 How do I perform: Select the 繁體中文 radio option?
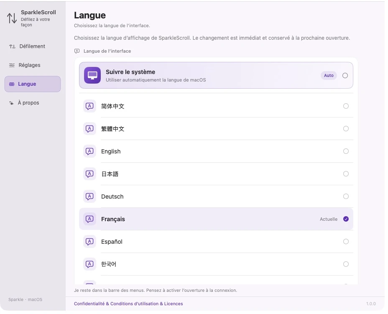[346, 129]
